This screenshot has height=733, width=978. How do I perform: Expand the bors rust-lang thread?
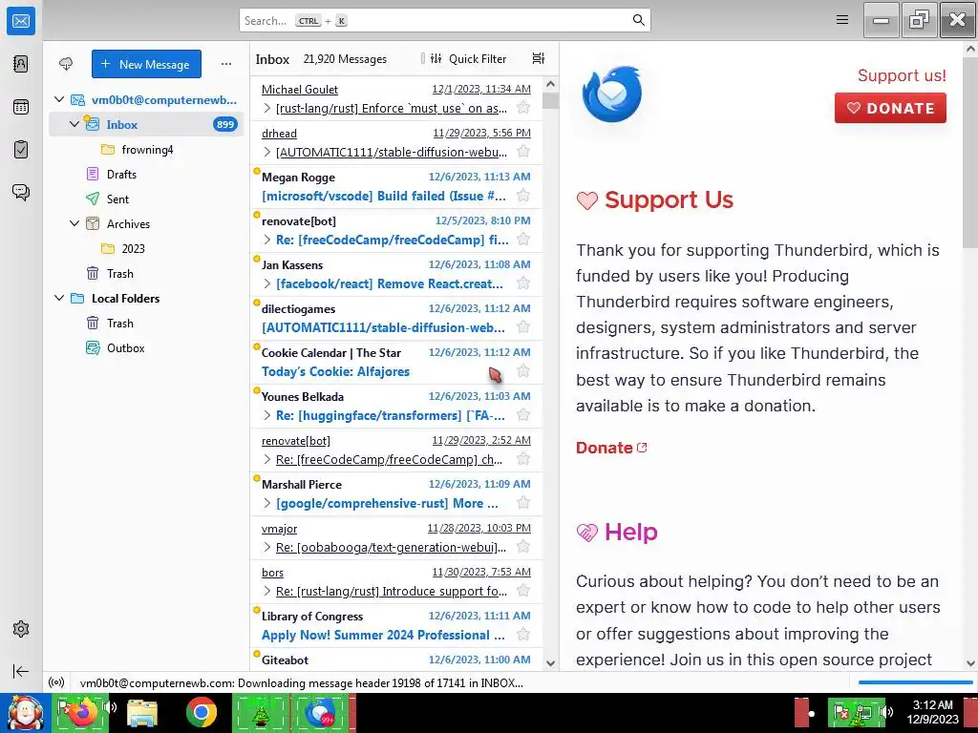click(267, 591)
